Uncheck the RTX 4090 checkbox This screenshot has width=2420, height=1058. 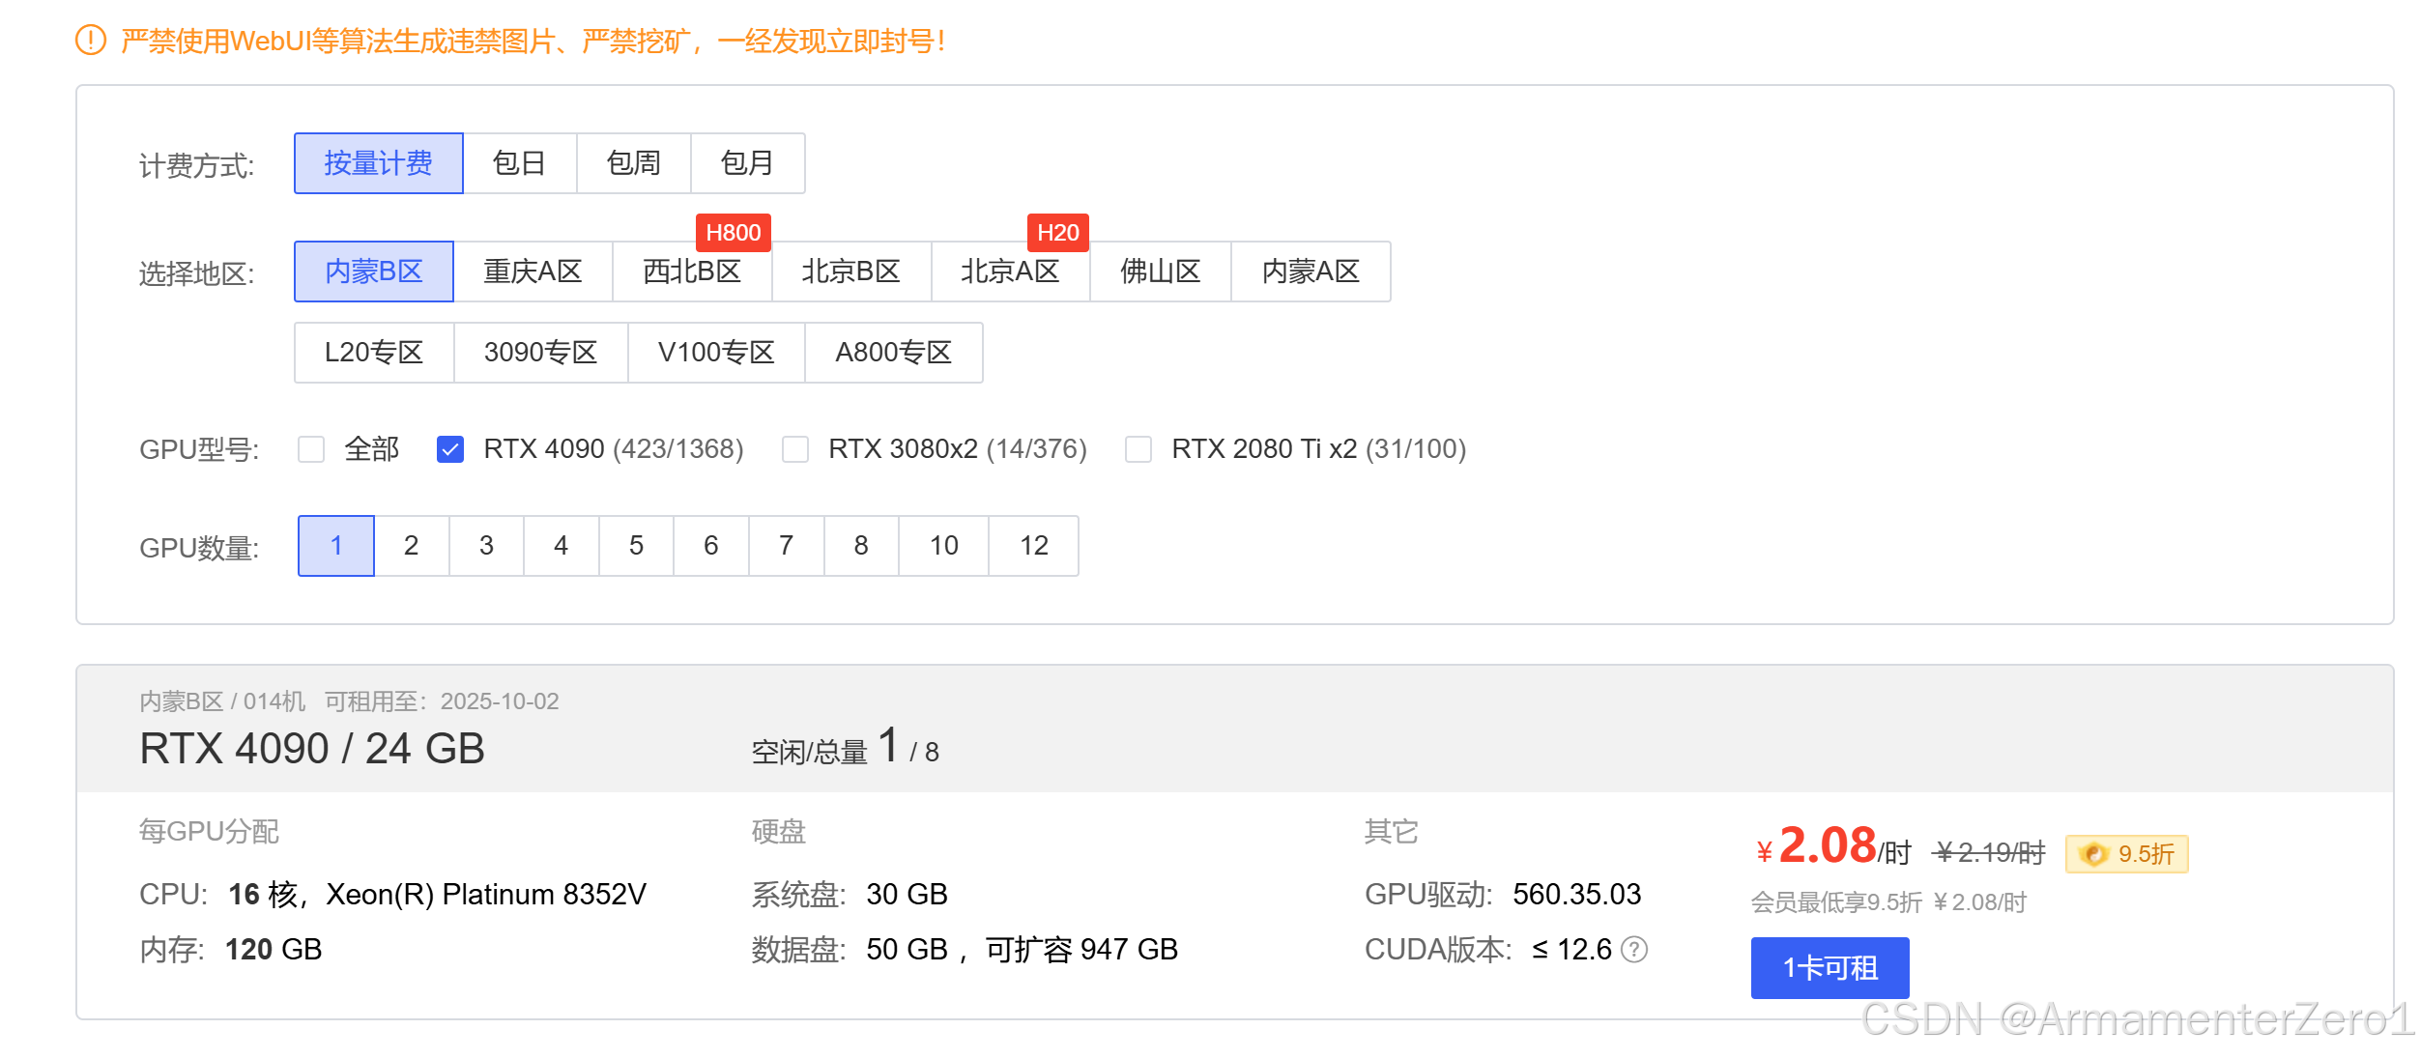click(450, 449)
